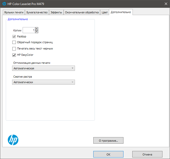Screen dimensions: 170x159
Task: Click the Копии number input field
Action: coord(29,30)
